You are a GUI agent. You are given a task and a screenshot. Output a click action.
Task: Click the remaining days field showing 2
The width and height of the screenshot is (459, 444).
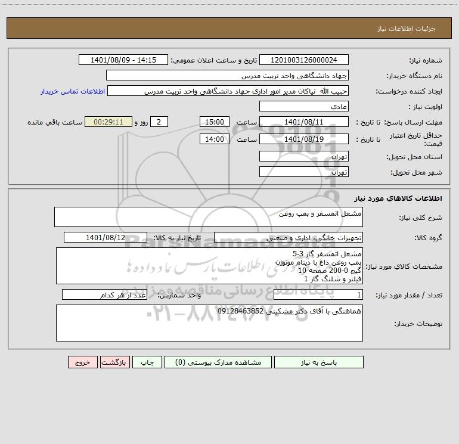159,122
